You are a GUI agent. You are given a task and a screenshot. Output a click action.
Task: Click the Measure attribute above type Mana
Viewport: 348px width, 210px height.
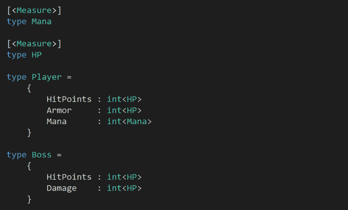pyautogui.click(x=34, y=10)
